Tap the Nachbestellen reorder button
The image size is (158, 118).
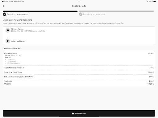point(79,113)
